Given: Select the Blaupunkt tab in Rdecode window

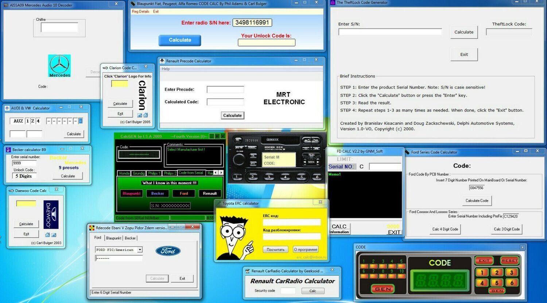Looking at the screenshot, I should coord(113,238).
